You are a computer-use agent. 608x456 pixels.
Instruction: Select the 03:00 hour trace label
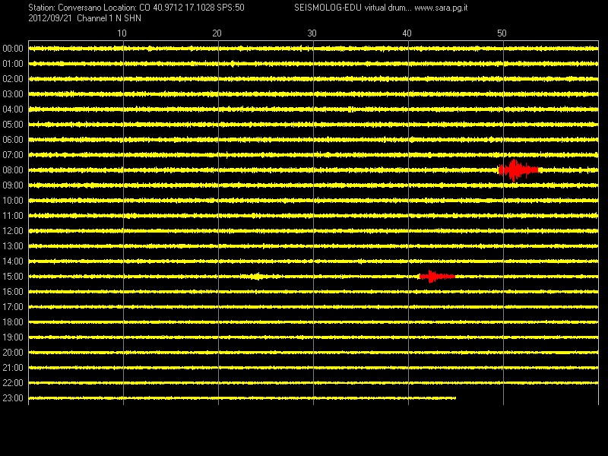pyautogui.click(x=13, y=94)
